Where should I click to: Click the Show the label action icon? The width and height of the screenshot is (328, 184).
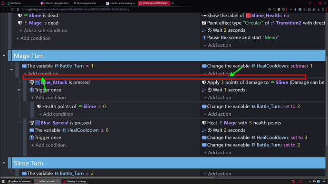204,16
